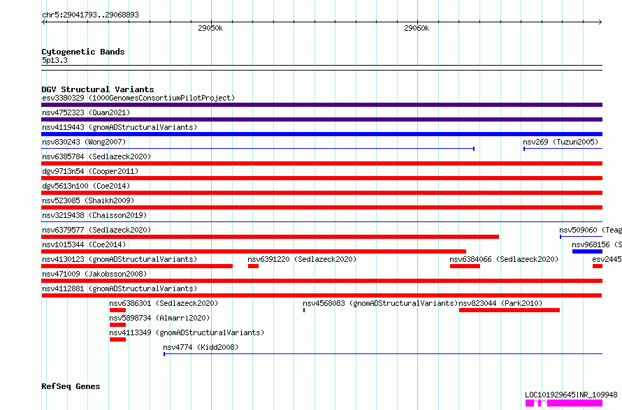Image resolution: width=622 pixels, height=410 pixels.
Task: Select the dgv9713n54 red variant bar
Action: click(321, 178)
